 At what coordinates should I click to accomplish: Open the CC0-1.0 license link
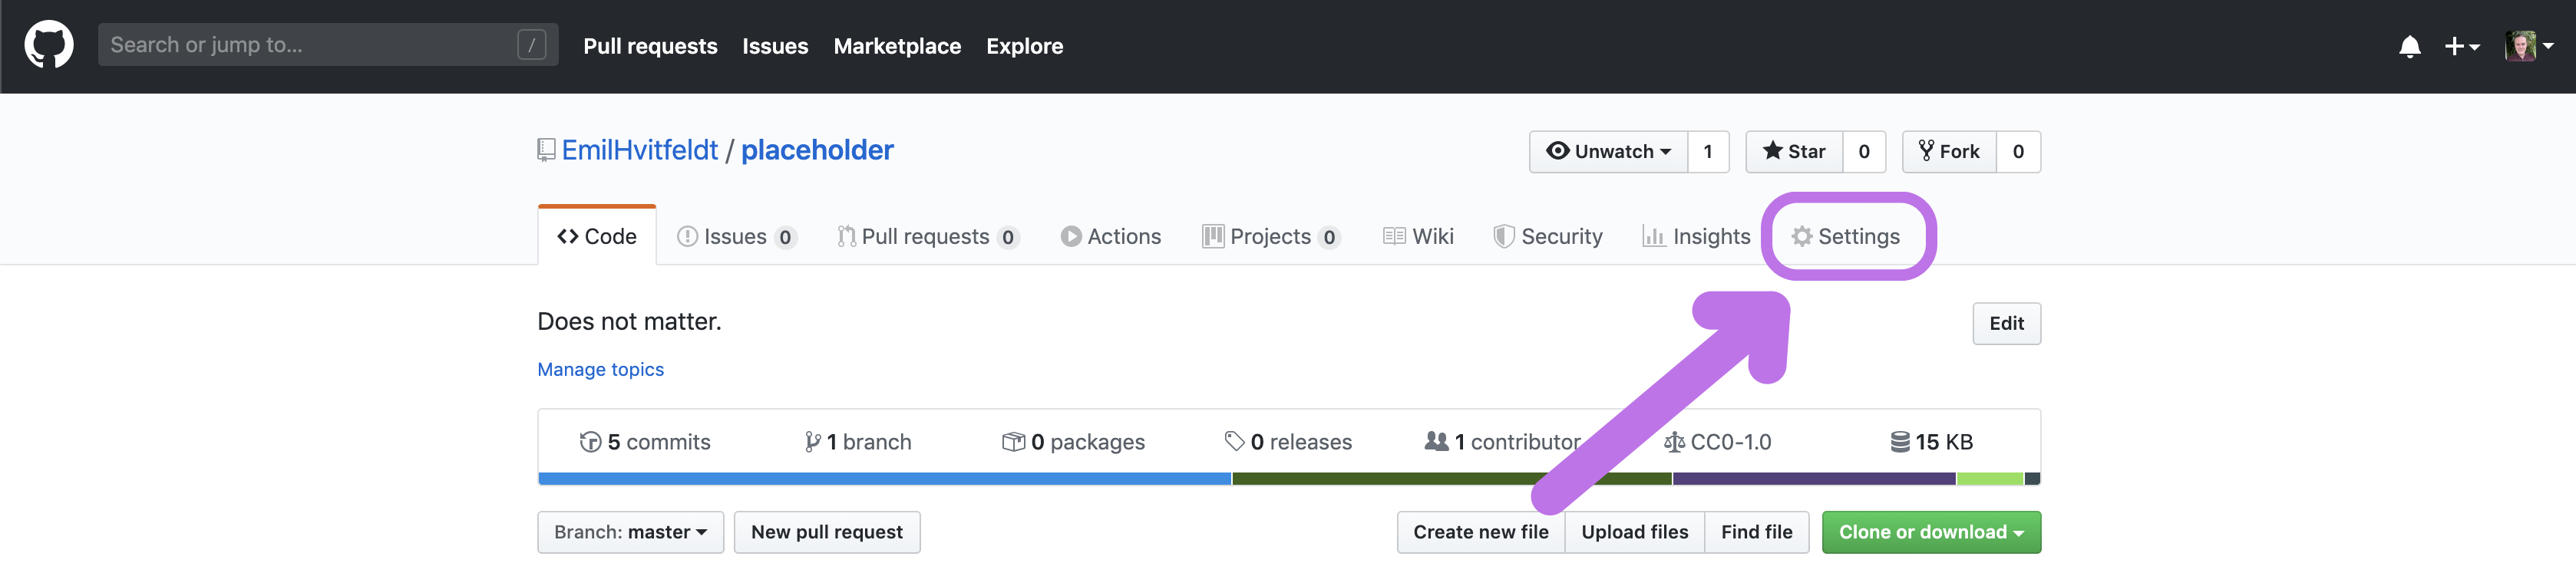pos(1717,442)
